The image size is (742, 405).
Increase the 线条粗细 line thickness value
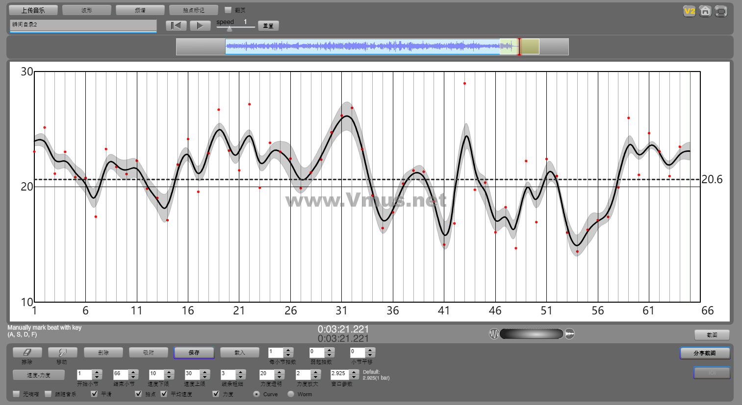pos(241,372)
